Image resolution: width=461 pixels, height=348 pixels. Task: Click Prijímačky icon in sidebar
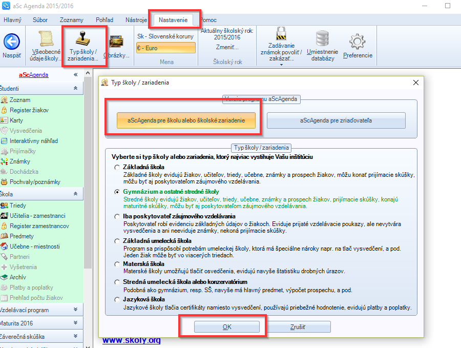(x=4, y=151)
